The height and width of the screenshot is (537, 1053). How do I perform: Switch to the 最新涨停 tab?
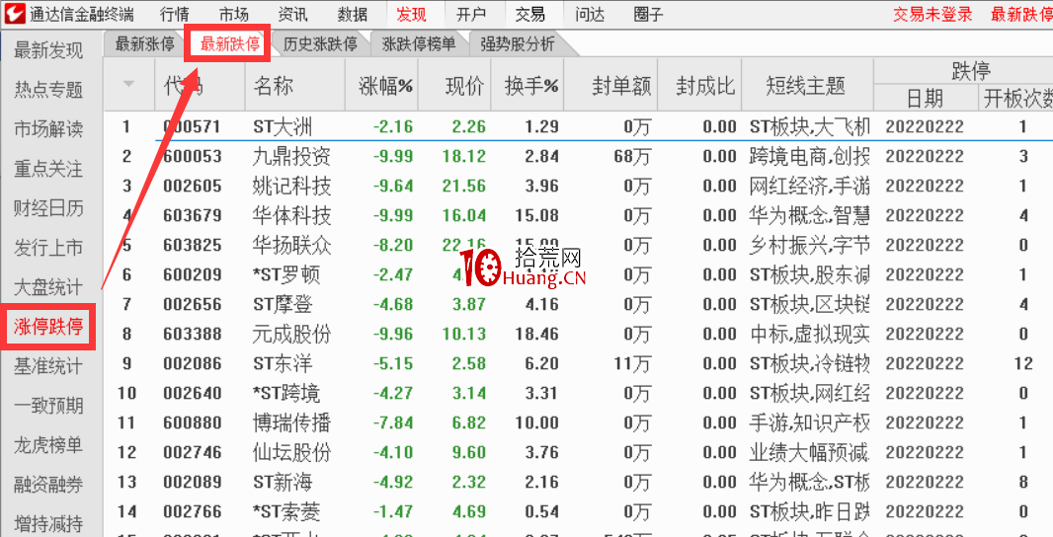click(x=145, y=45)
